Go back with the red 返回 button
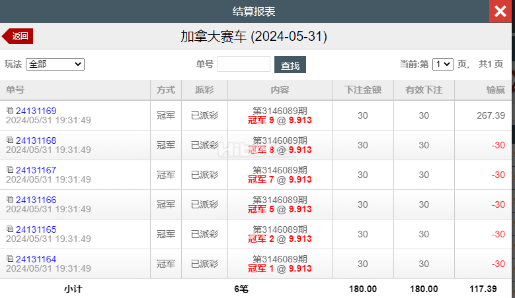Image resolution: width=515 pixels, height=298 pixels. (18, 36)
